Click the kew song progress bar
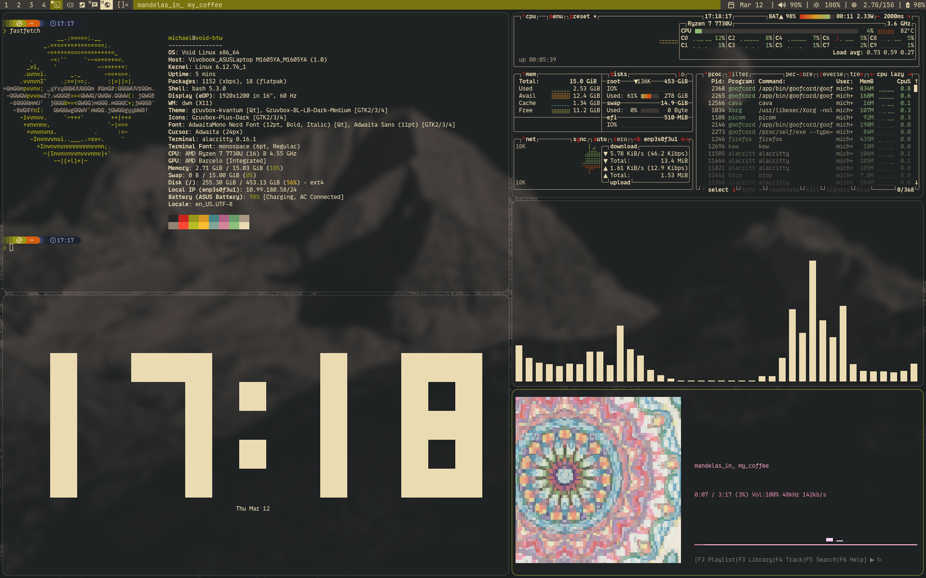 pyautogui.click(x=805, y=544)
